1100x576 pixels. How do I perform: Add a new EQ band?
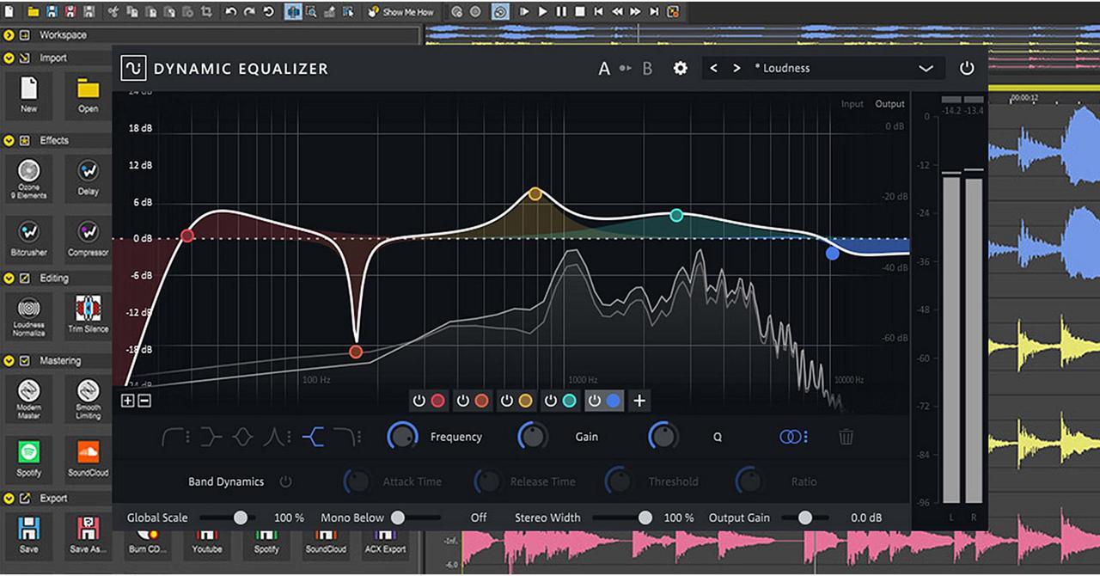tap(639, 401)
